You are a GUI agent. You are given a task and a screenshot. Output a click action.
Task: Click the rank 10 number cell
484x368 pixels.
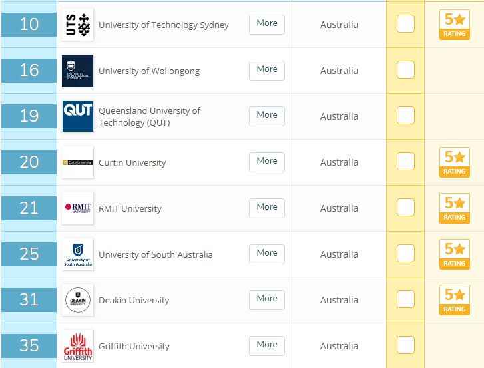tap(29, 25)
